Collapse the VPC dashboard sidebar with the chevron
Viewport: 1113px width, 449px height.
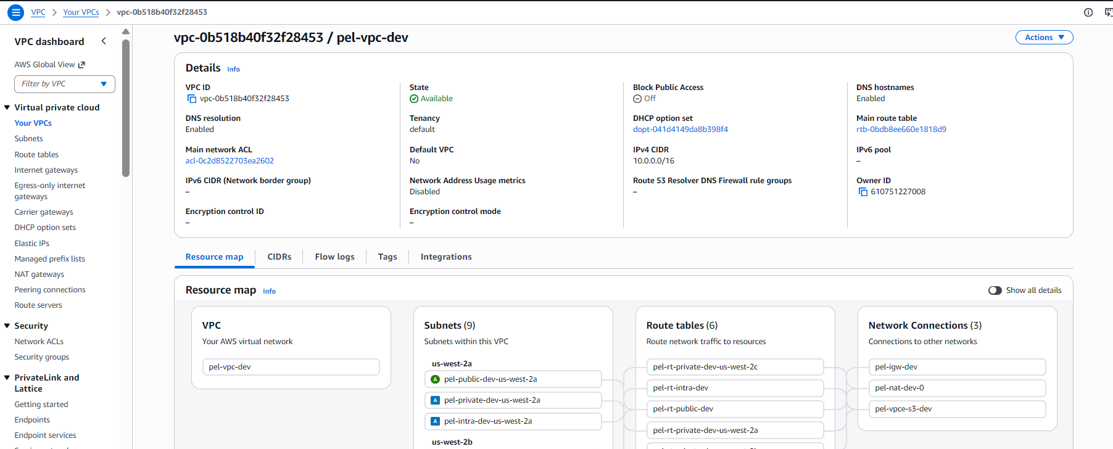[x=104, y=41]
